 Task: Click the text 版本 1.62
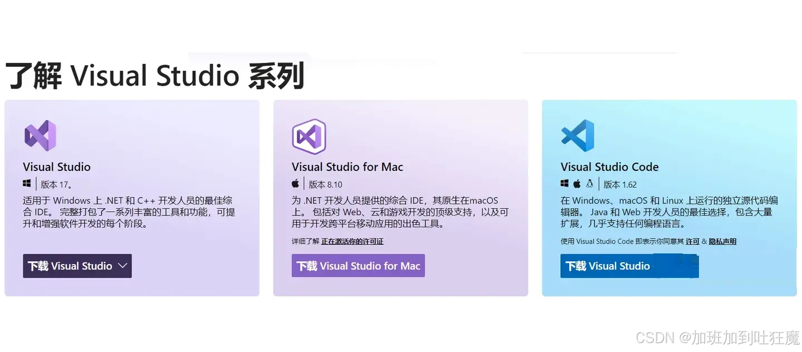point(620,184)
